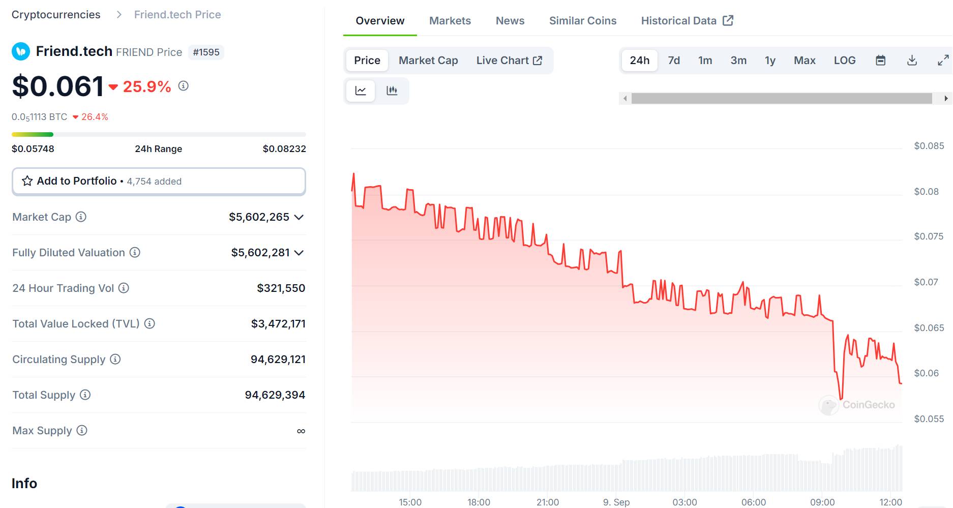Screen dimensions: 953x508
Task: Show Market Cap info tooltip icon
Action: (81, 217)
